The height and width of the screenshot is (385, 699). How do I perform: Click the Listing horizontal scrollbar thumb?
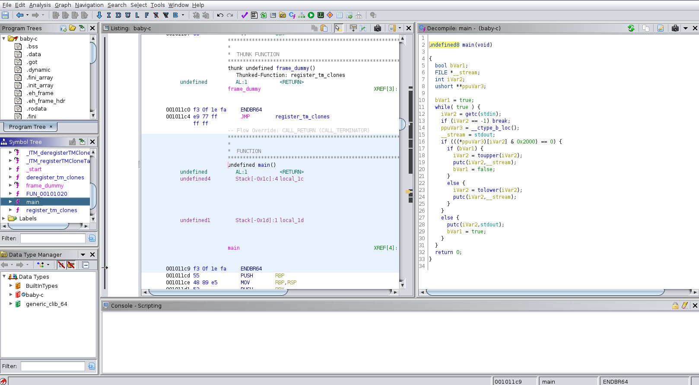[x=218, y=292]
